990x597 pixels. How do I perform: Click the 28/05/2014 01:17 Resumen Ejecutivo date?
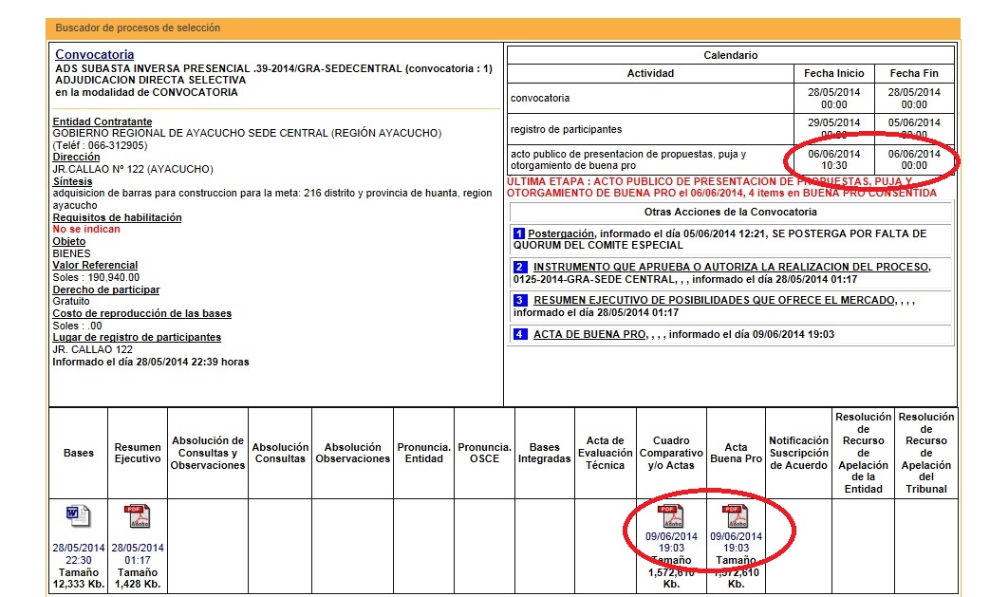138,554
